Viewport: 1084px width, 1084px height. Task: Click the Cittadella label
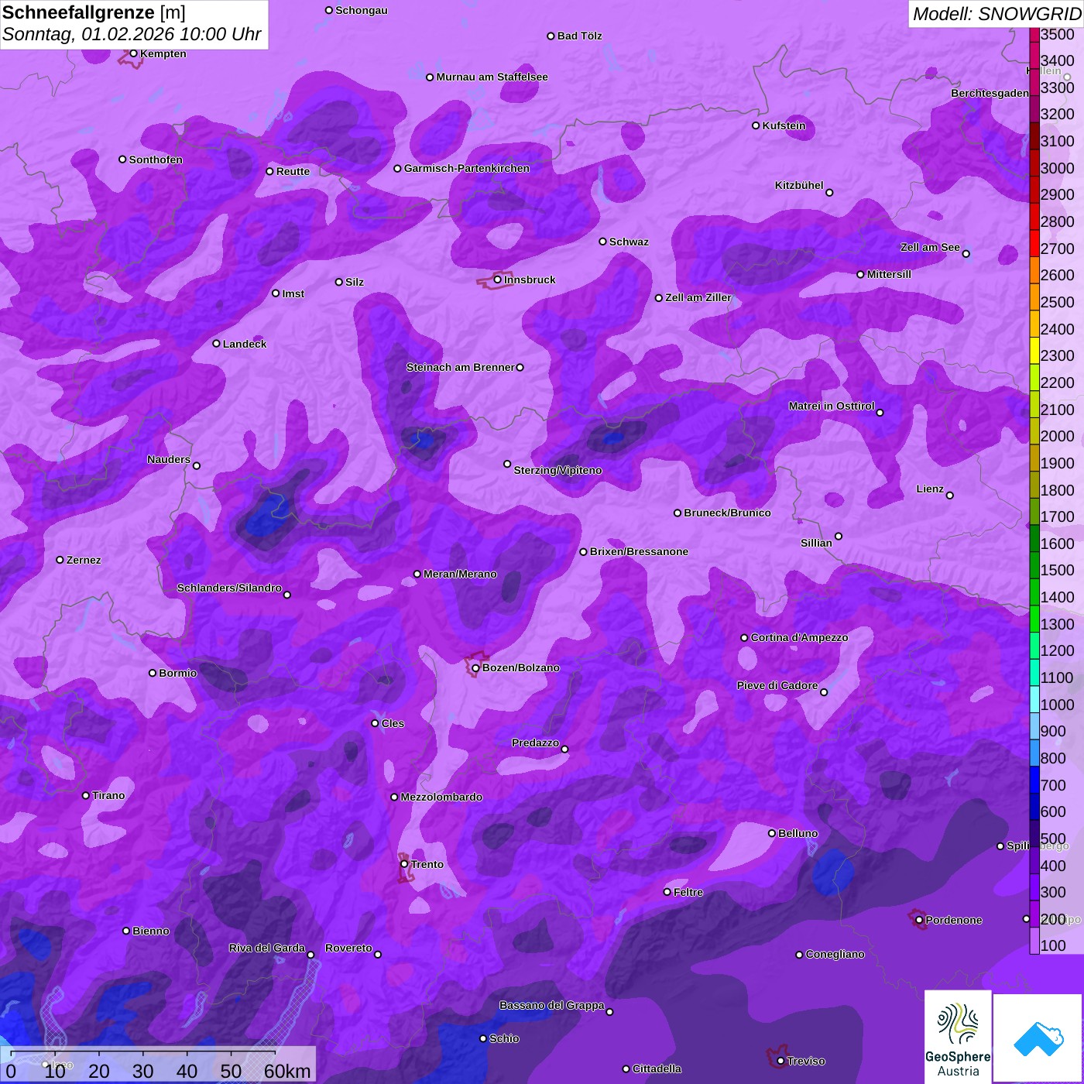[657, 1069]
